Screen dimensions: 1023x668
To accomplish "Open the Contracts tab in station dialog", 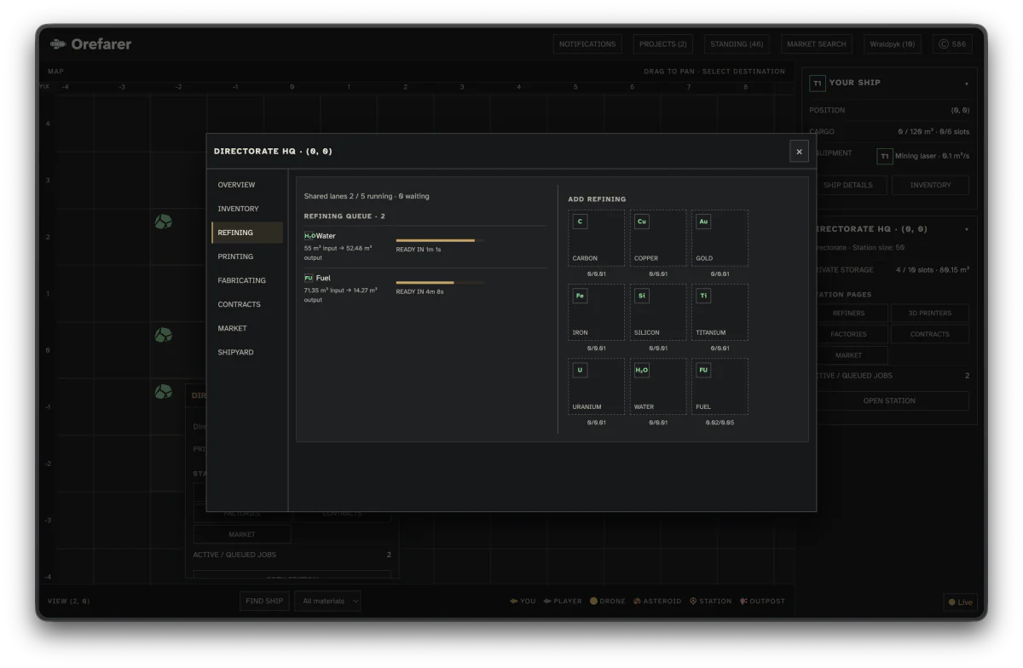I will (x=247, y=304).
